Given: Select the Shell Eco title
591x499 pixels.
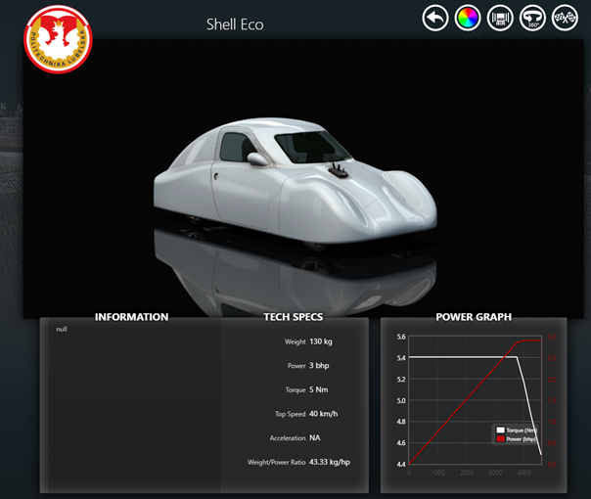Looking at the screenshot, I should (235, 24).
